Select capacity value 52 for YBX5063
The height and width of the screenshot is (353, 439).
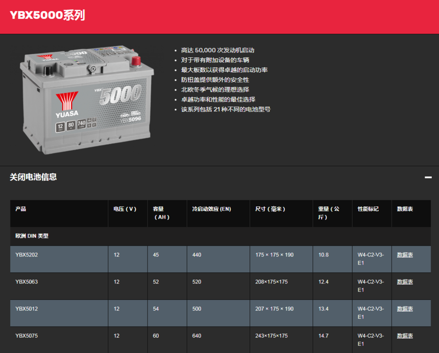coord(156,281)
